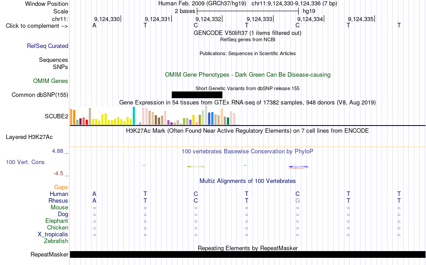This screenshot has height=265, width=426.
Task: Click the blue PhyloP conservation mark
Action: (x=298, y=167)
